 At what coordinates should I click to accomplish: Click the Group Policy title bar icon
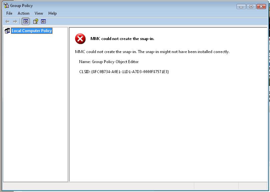coord(6,6)
